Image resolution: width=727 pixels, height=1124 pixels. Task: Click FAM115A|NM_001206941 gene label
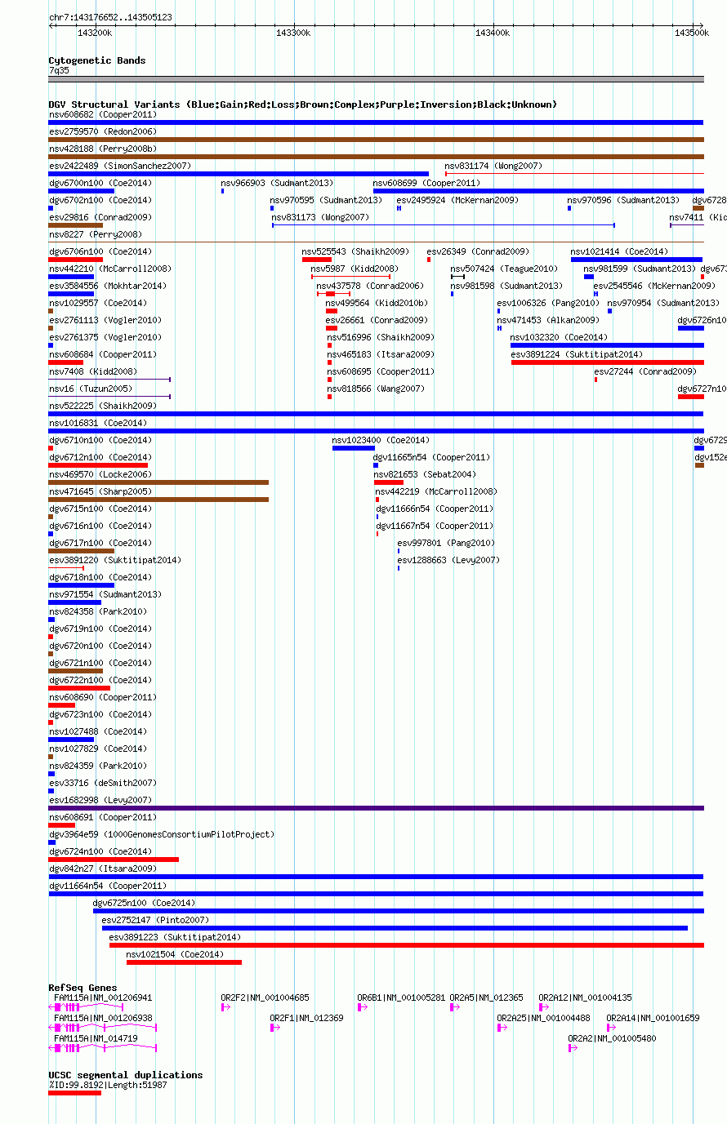103,997
